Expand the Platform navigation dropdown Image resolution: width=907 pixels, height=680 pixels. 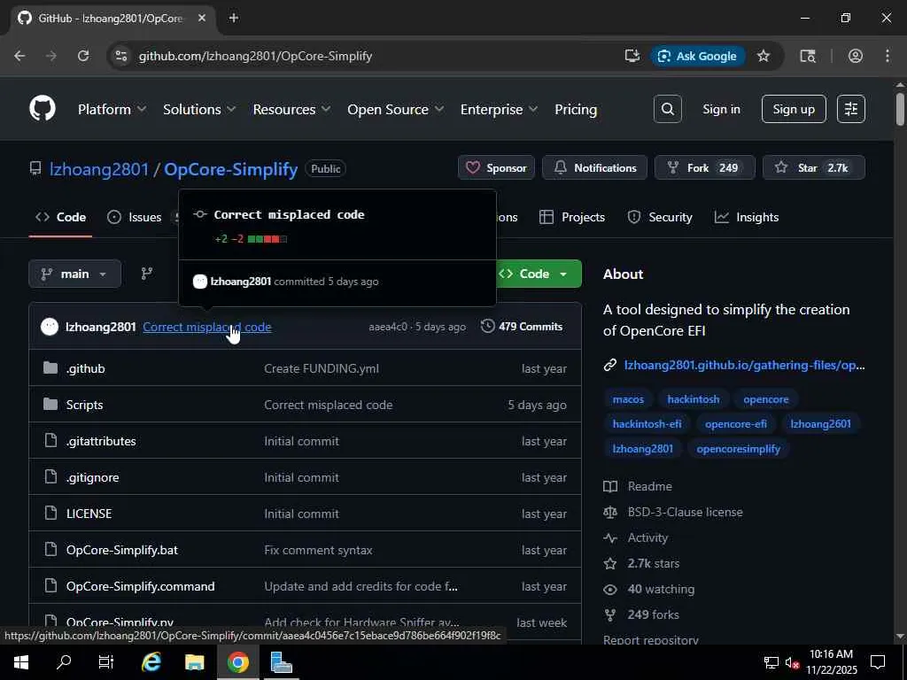point(112,109)
